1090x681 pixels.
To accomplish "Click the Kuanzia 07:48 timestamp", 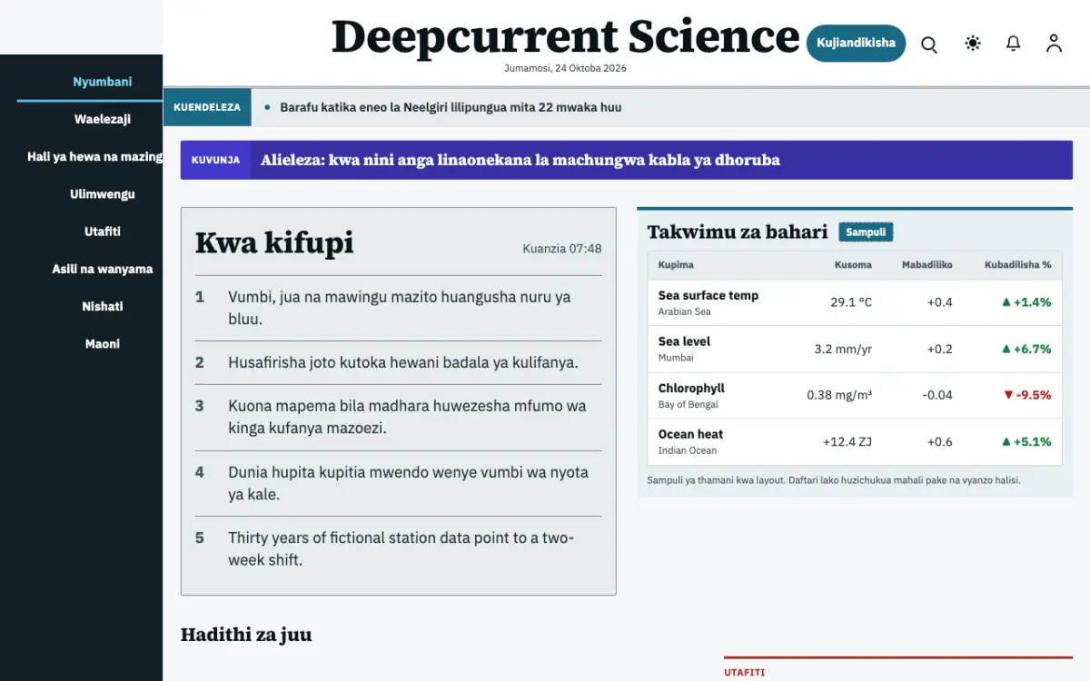I will click(x=562, y=249).
